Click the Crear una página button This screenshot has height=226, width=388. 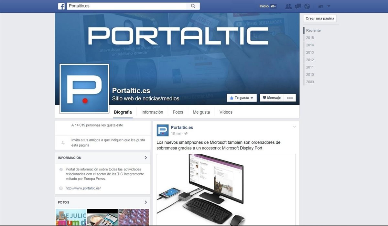pyautogui.click(x=320, y=18)
